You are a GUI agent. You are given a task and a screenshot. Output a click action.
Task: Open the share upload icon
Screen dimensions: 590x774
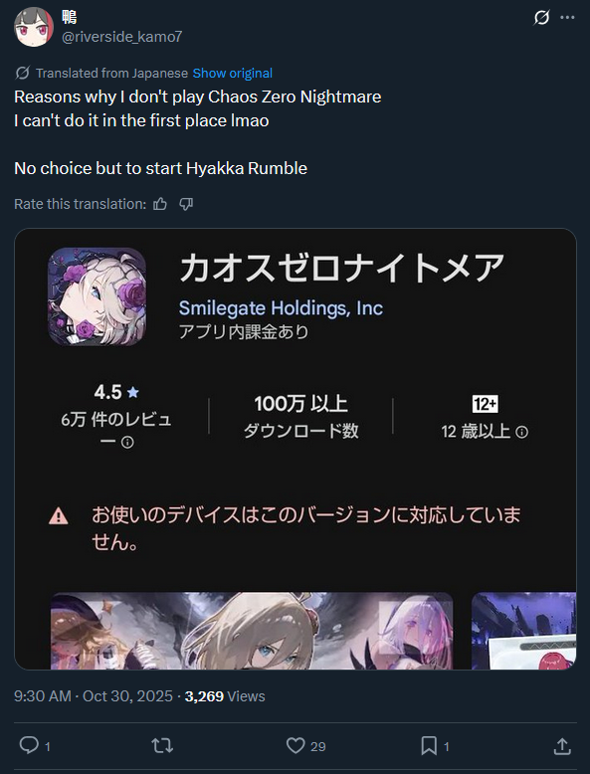[x=562, y=746]
